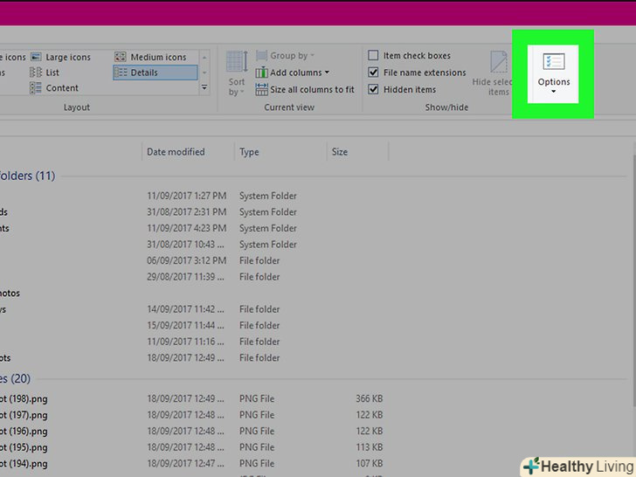Collapse the Folders (11) group

27,176
